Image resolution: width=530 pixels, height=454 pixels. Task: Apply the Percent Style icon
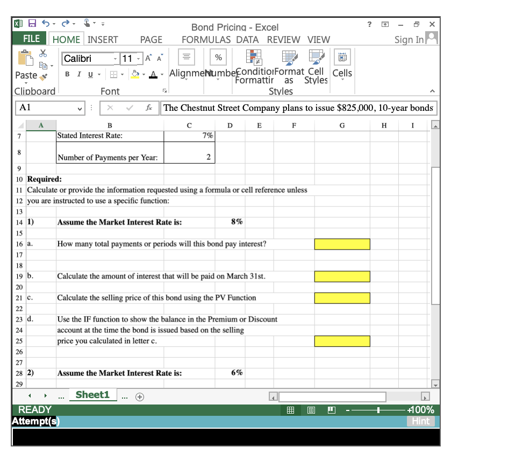(218, 56)
